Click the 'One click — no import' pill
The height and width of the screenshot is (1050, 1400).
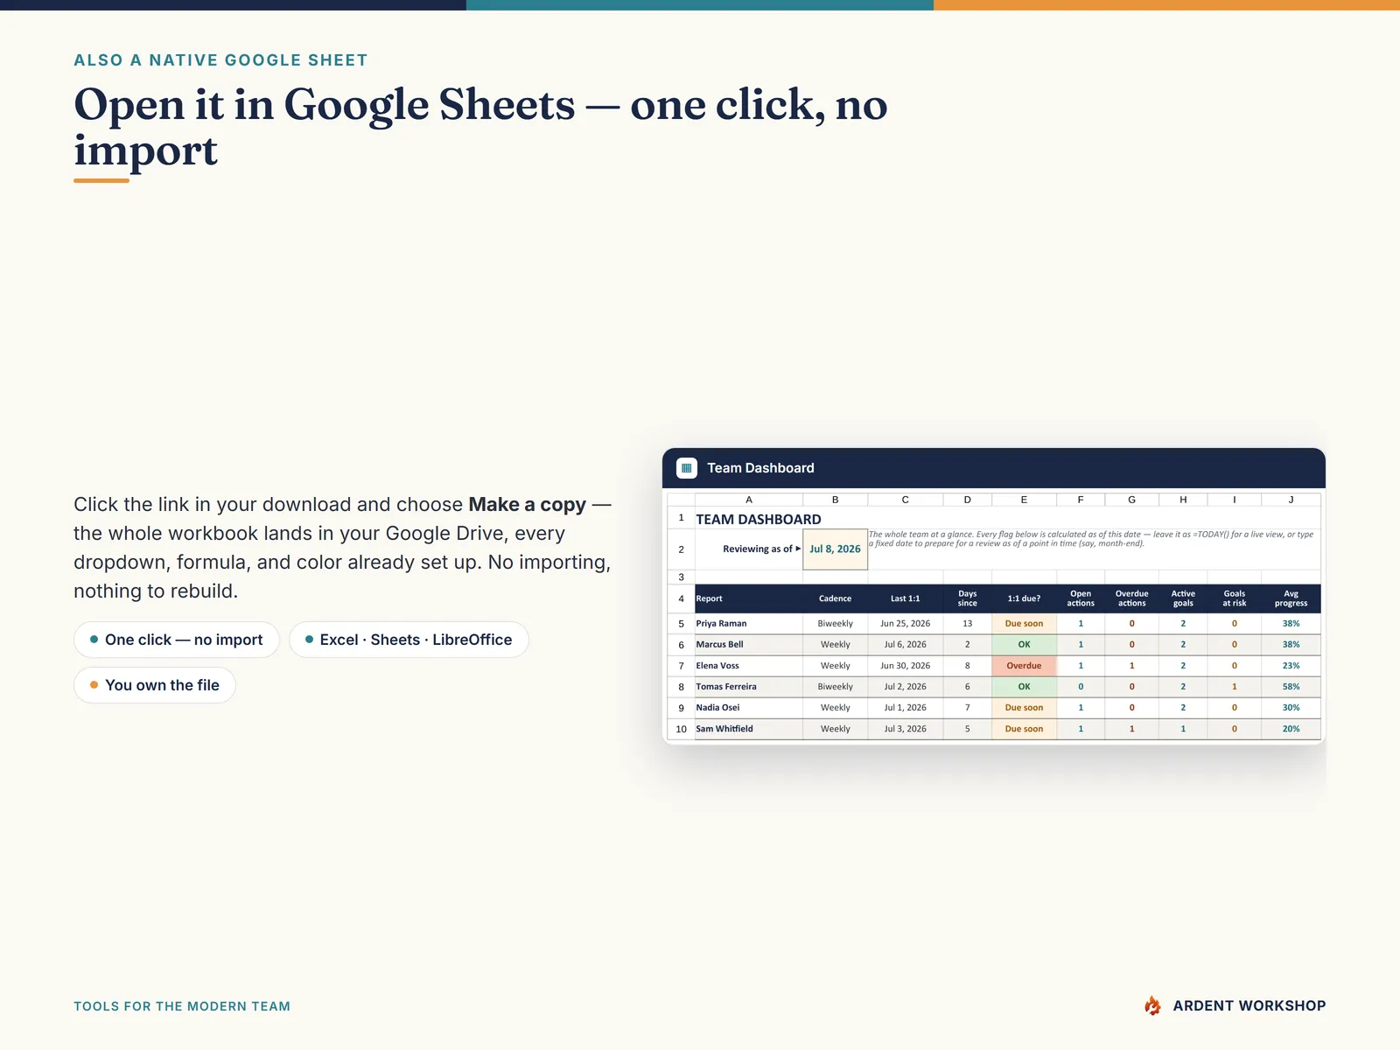click(177, 640)
